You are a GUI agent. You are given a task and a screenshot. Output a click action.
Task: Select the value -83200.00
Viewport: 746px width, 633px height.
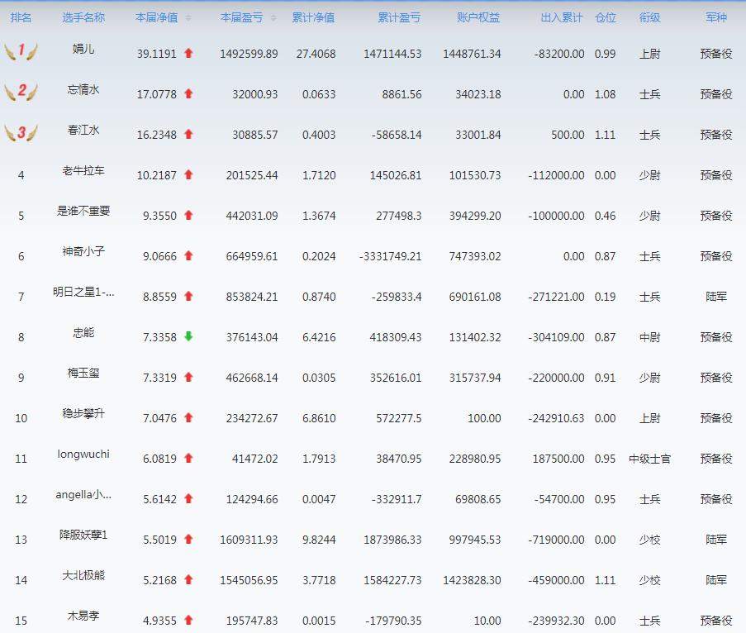(559, 54)
